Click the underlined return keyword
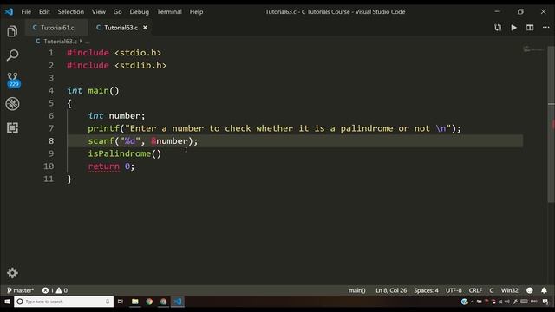This screenshot has width=555, height=312. 104,166
